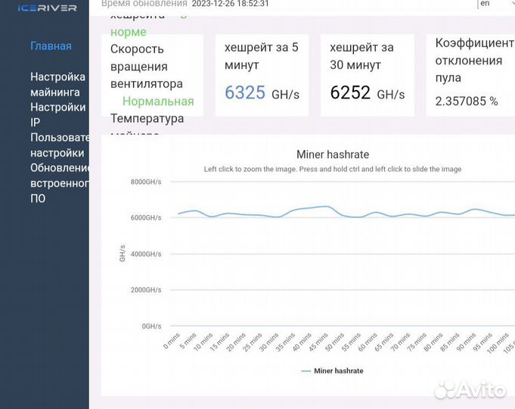Image resolution: width=515 pixels, height=409 pixels.
Task: Click the Avito watermark logo
Action: tap(470, 390)
